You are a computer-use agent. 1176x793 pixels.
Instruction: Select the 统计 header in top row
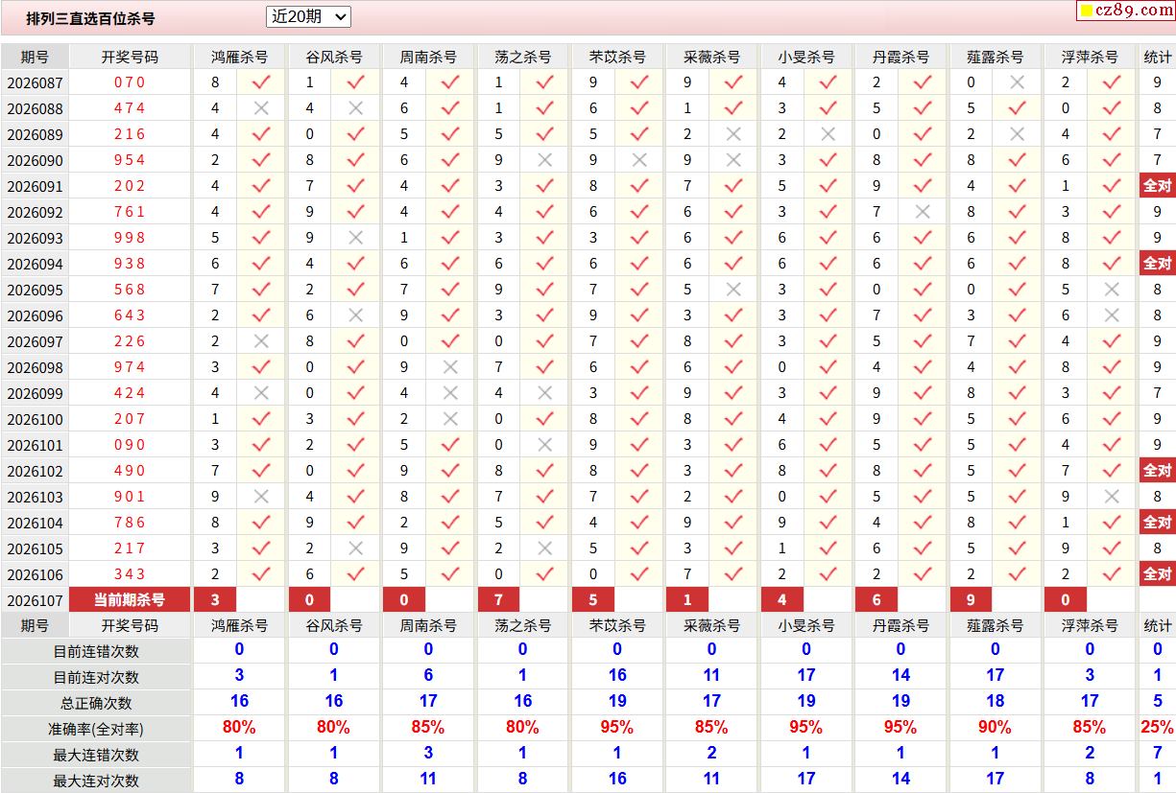click(x=1157, y=57)
